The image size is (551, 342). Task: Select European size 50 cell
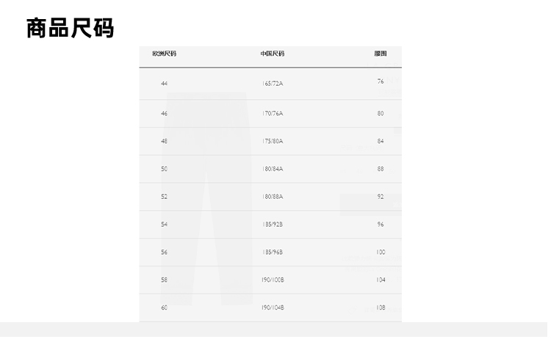tap(164, 169)
